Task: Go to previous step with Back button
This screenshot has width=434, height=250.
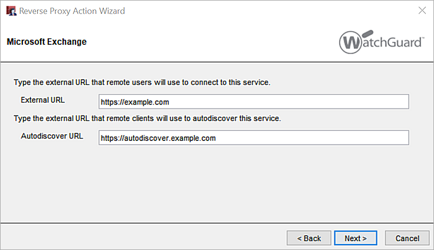Action: pyautogui.click(x=309, y=238)
